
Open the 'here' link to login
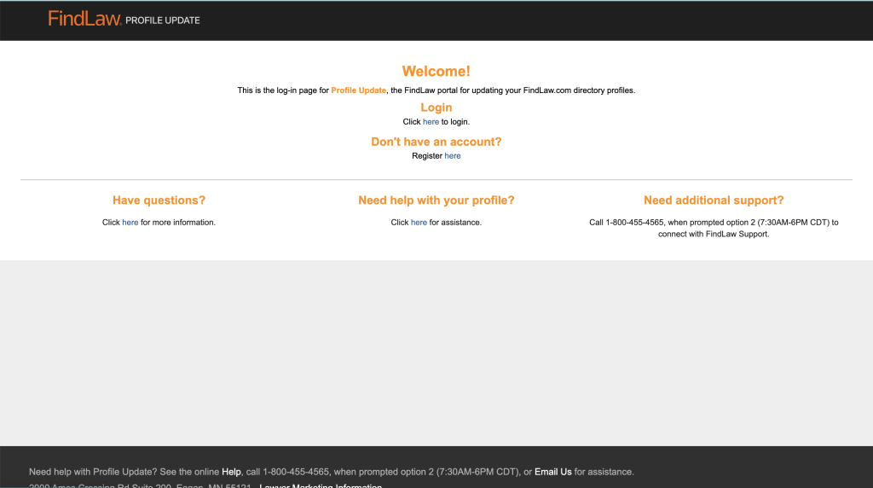431,121
